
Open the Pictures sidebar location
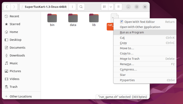(21, 71)
